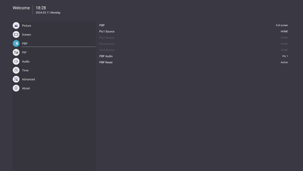
Task: Click the 18:28 clock display
Action: pyautogui.click(x=41, y=8)
